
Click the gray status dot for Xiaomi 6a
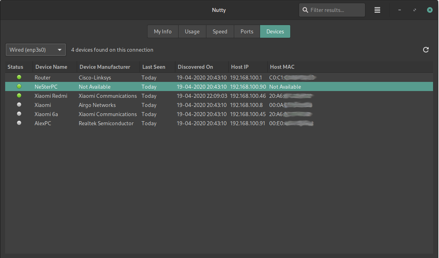pos(19,114)
